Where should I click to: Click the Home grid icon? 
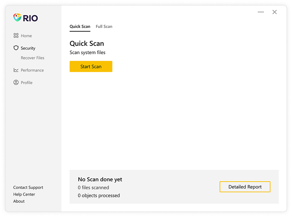(16, 35)
